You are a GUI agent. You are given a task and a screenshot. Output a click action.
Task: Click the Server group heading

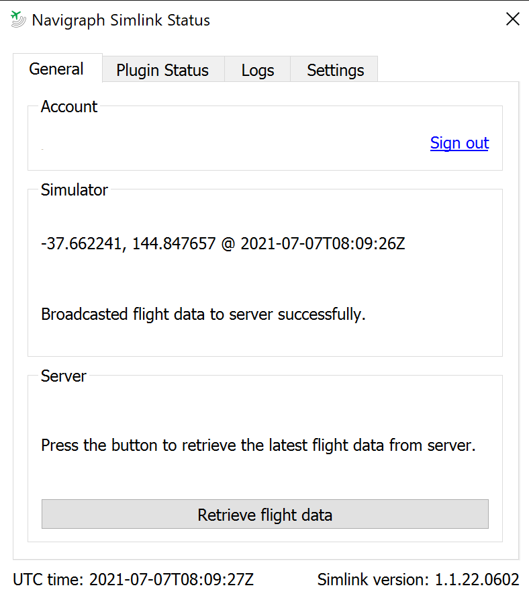coord(64,376)
